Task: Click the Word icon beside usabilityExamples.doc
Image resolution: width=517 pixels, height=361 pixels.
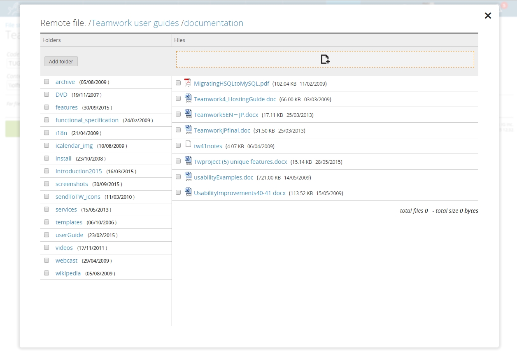Action: 188,177
